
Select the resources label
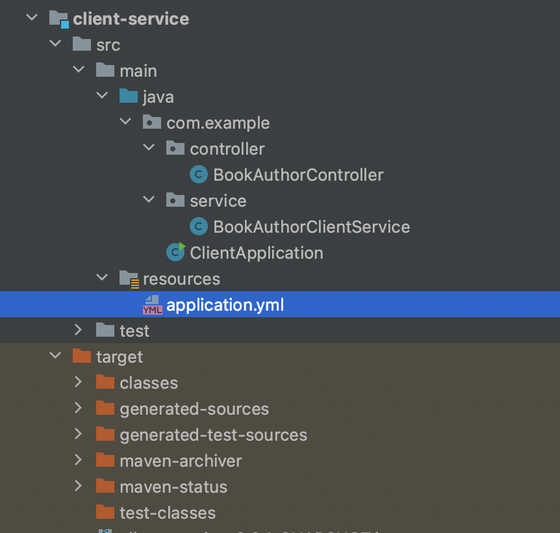pyautogui.click(x=181, y=279)
